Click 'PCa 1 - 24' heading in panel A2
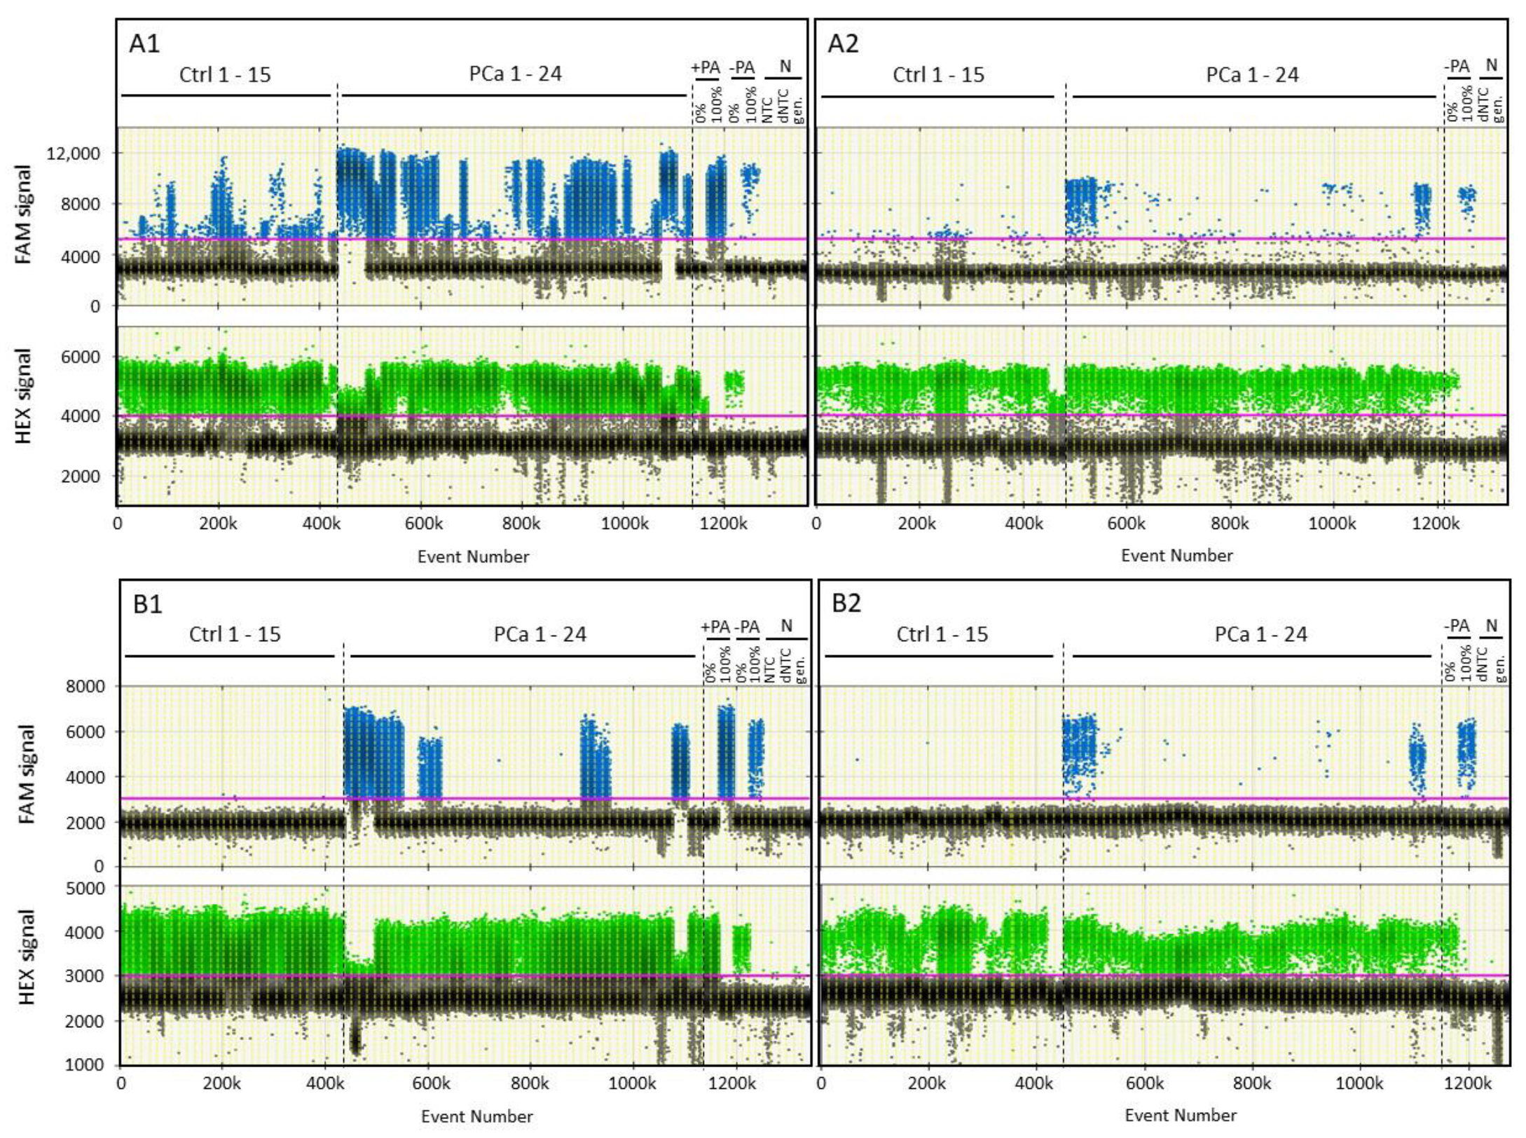1526x1138 pixels. pyautogui.click(x=1252, y=74)
